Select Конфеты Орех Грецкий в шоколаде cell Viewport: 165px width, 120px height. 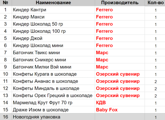53,95
